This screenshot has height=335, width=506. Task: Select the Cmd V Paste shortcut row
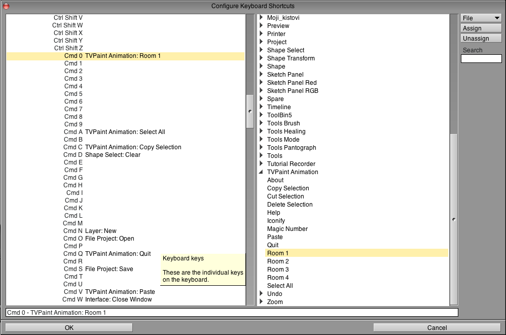pyautogui.click(x=126, y=292)
